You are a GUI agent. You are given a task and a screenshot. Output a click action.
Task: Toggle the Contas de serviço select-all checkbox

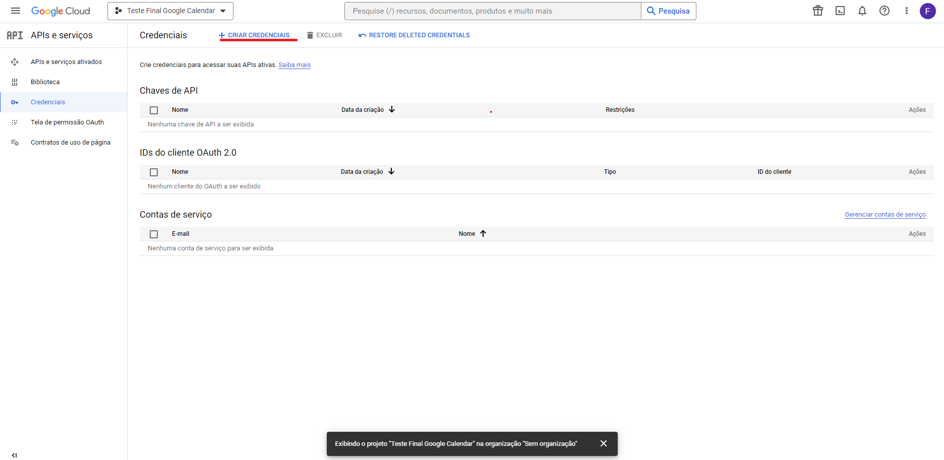click(154, 234)
